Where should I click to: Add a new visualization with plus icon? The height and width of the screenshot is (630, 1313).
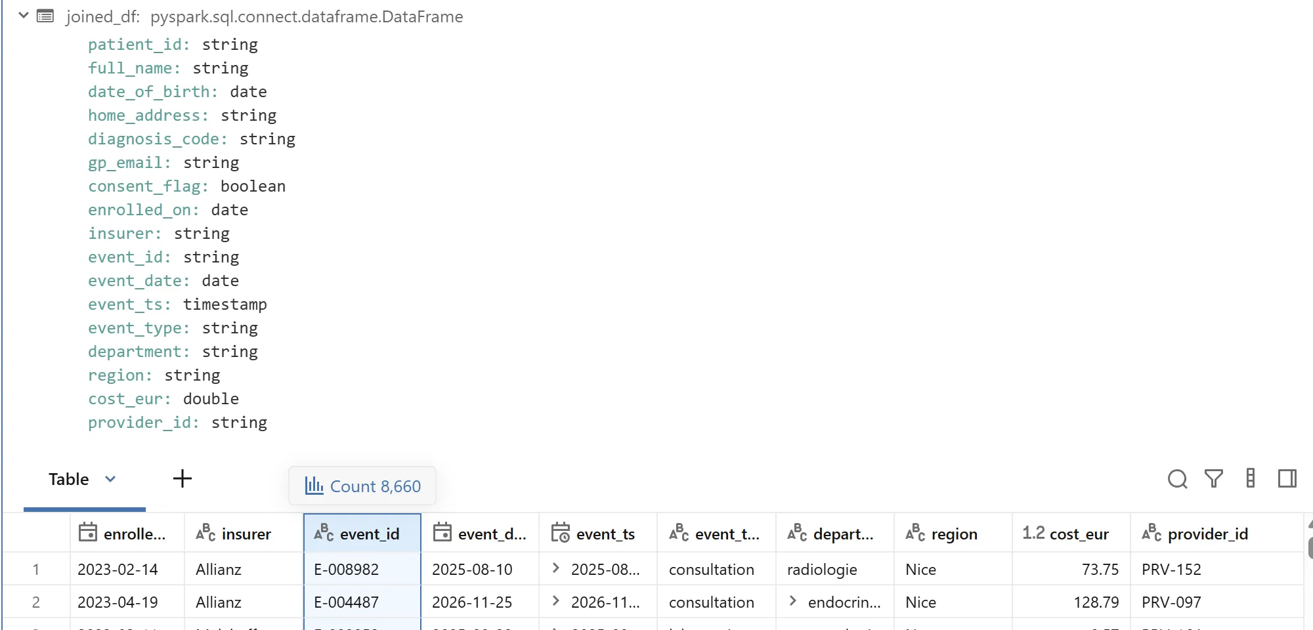tap(183, 478)
